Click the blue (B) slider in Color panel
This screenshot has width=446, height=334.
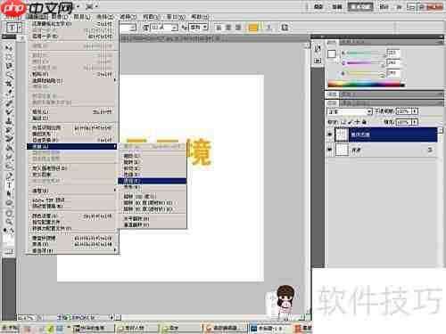[x=367, y=73]
